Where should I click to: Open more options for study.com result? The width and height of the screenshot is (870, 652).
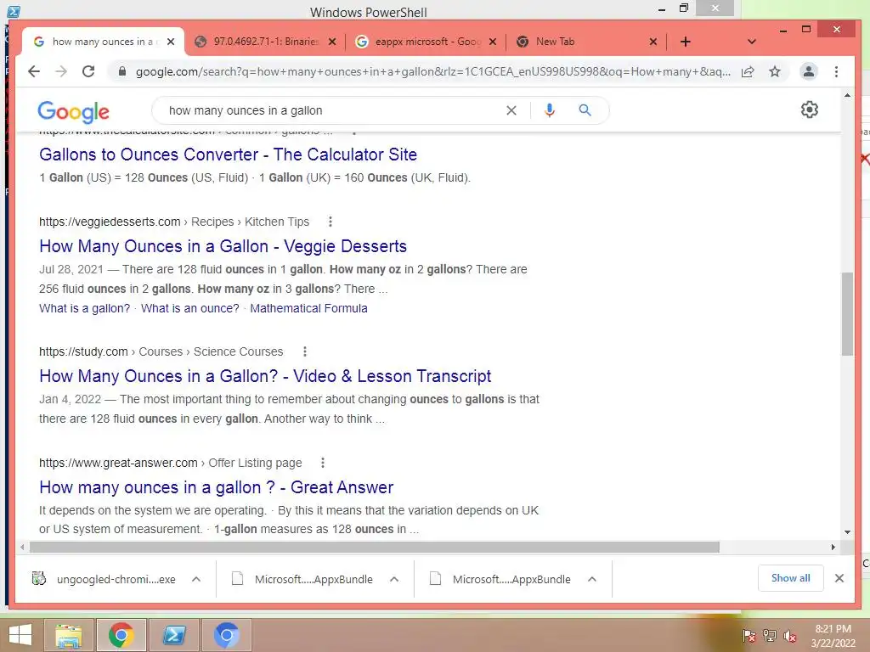pyautogui.click(x=305, y=351)
